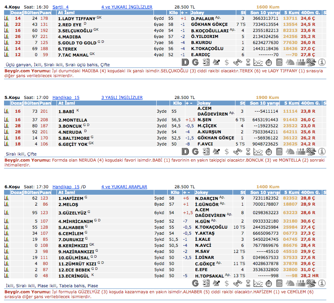Open the line graph icon for race 4
This screenshot has height=303, width=334.
click(258, 62)
